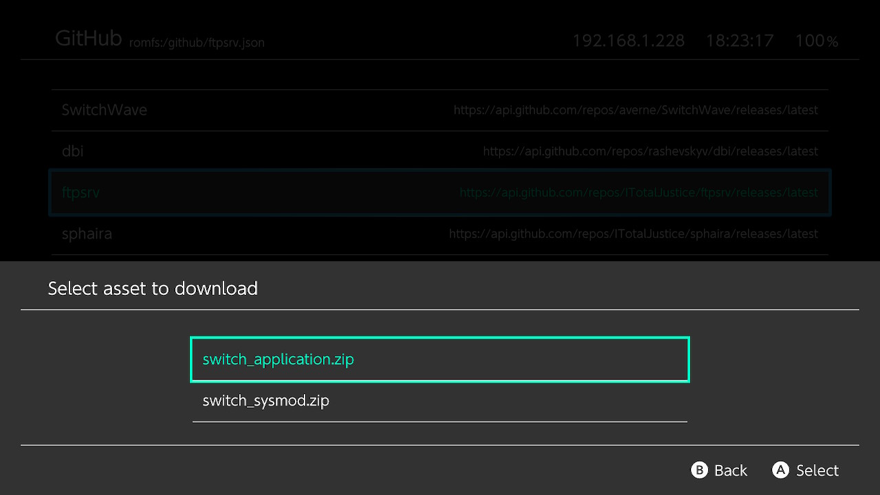Click the dbi releases API URL
This screenshot has height=495, width=880.
pyautogui.click(x=650, y=151)
